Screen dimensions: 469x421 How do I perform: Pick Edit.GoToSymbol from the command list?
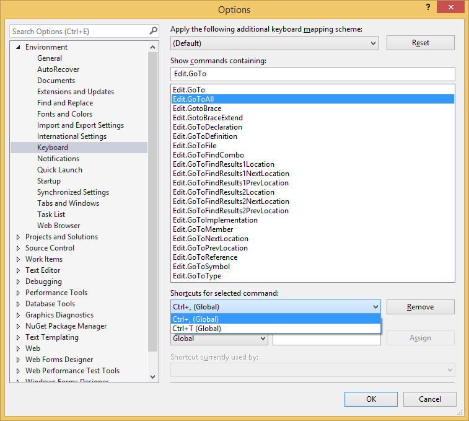(201, 267)
